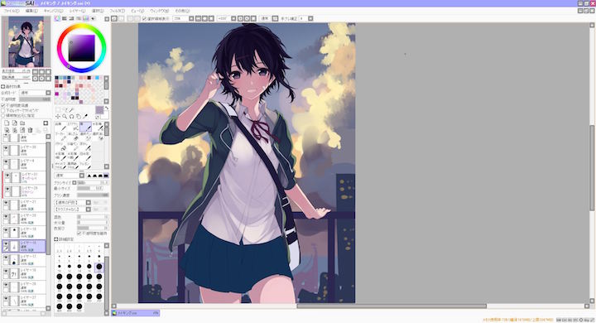This screenshot has width=596, height=323.
Task: Select the largest brush size dot in row three
Action: tap(99, 267)
